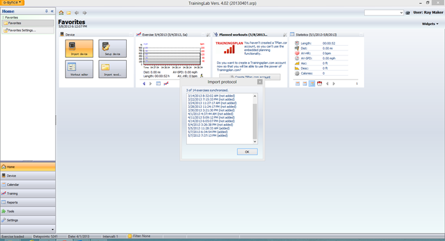The height and width of the screenshot is (241, 445).
Task: Click the Import device button
Action: (79, 48)
